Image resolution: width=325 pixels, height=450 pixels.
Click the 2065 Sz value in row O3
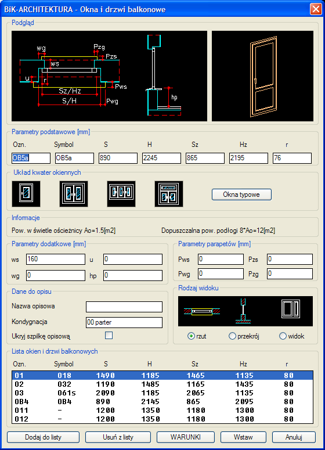(x=196, y=393)
